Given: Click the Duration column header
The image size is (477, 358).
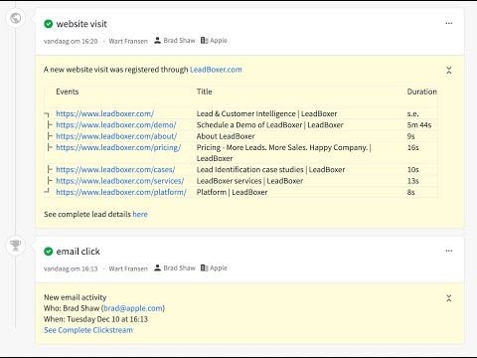Looking at the screenshot, I should [x=421, y=91].
